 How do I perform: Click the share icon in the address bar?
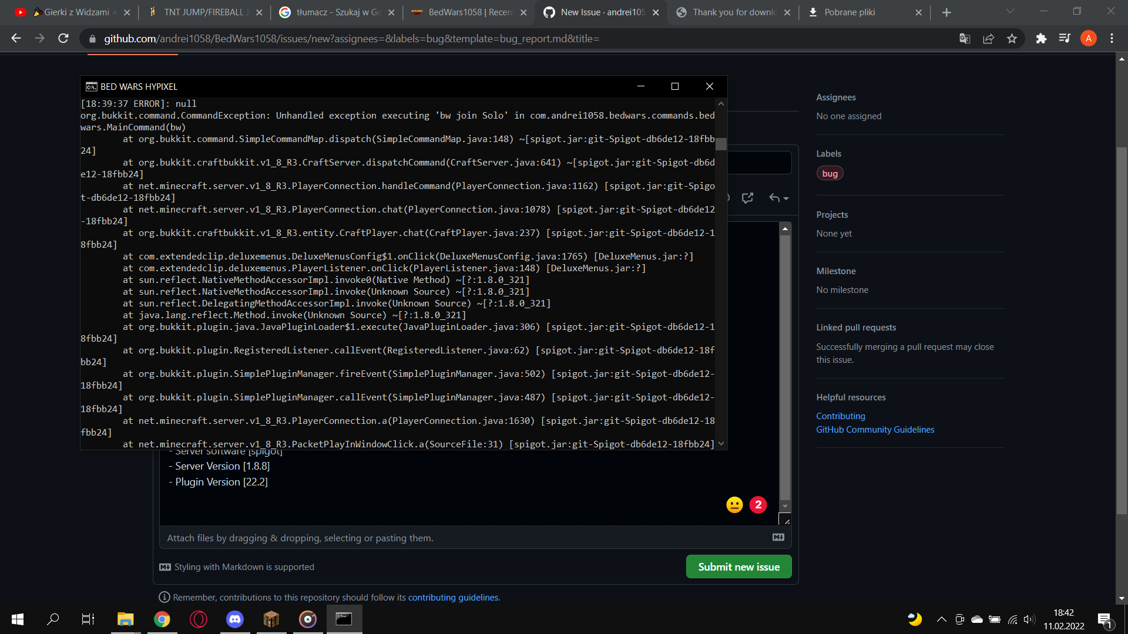(989, 38)
